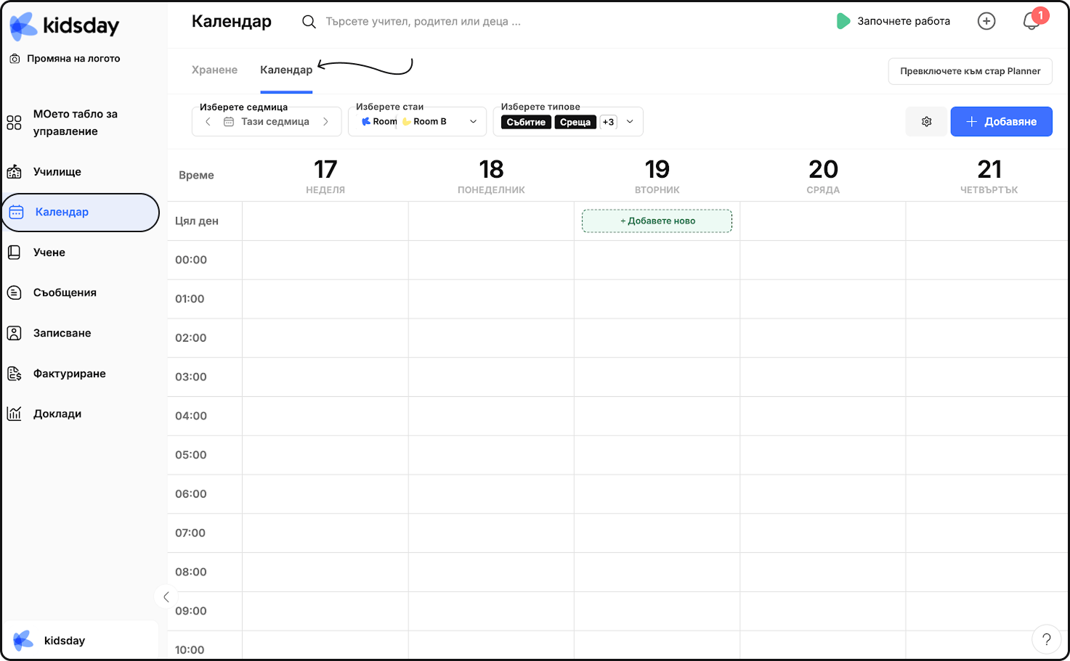Click 'Превключете към стар Planner' button
Screen dimensions: 1070x661
click(x=970, y=71)
